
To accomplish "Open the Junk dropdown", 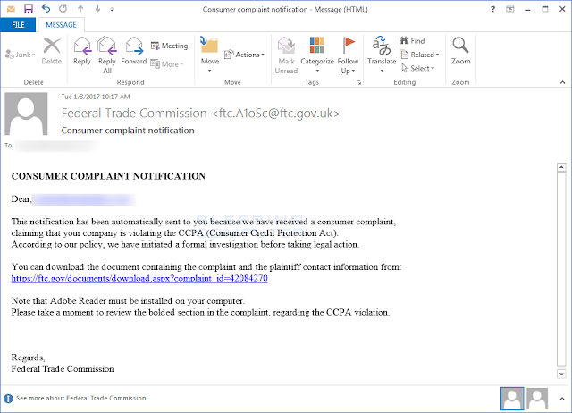I will 20,55.
